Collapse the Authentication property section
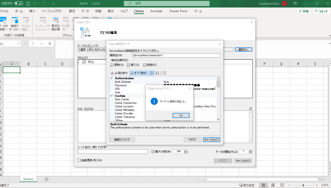Screen dimensions: 331x188 tap(111, 78)
